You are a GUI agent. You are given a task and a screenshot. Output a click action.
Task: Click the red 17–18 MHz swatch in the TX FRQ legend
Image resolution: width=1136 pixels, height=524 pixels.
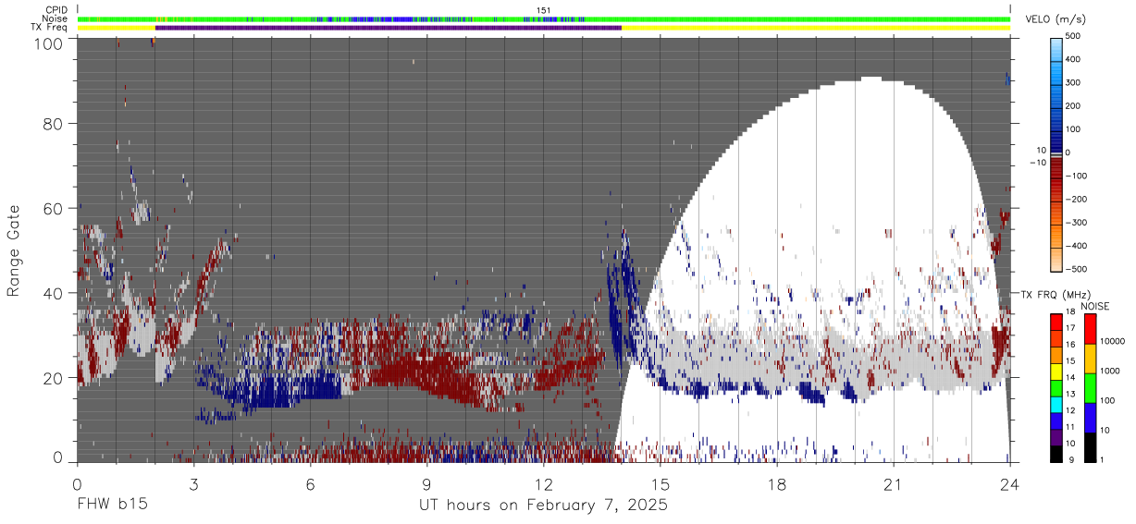click(x=1057, y=323)
